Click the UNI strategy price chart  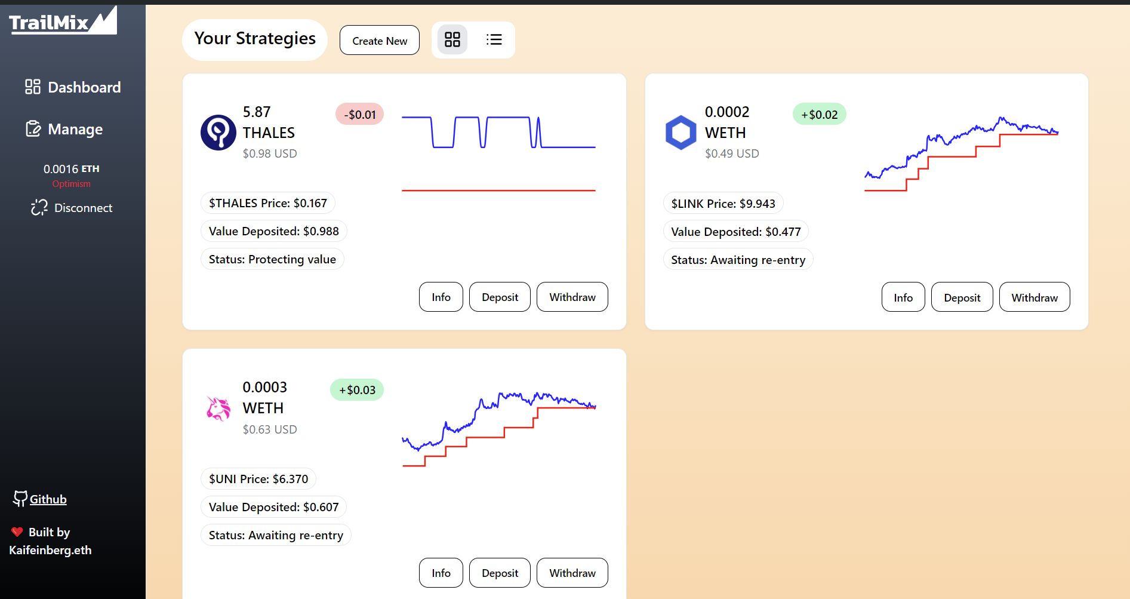[x=499, y=429]
